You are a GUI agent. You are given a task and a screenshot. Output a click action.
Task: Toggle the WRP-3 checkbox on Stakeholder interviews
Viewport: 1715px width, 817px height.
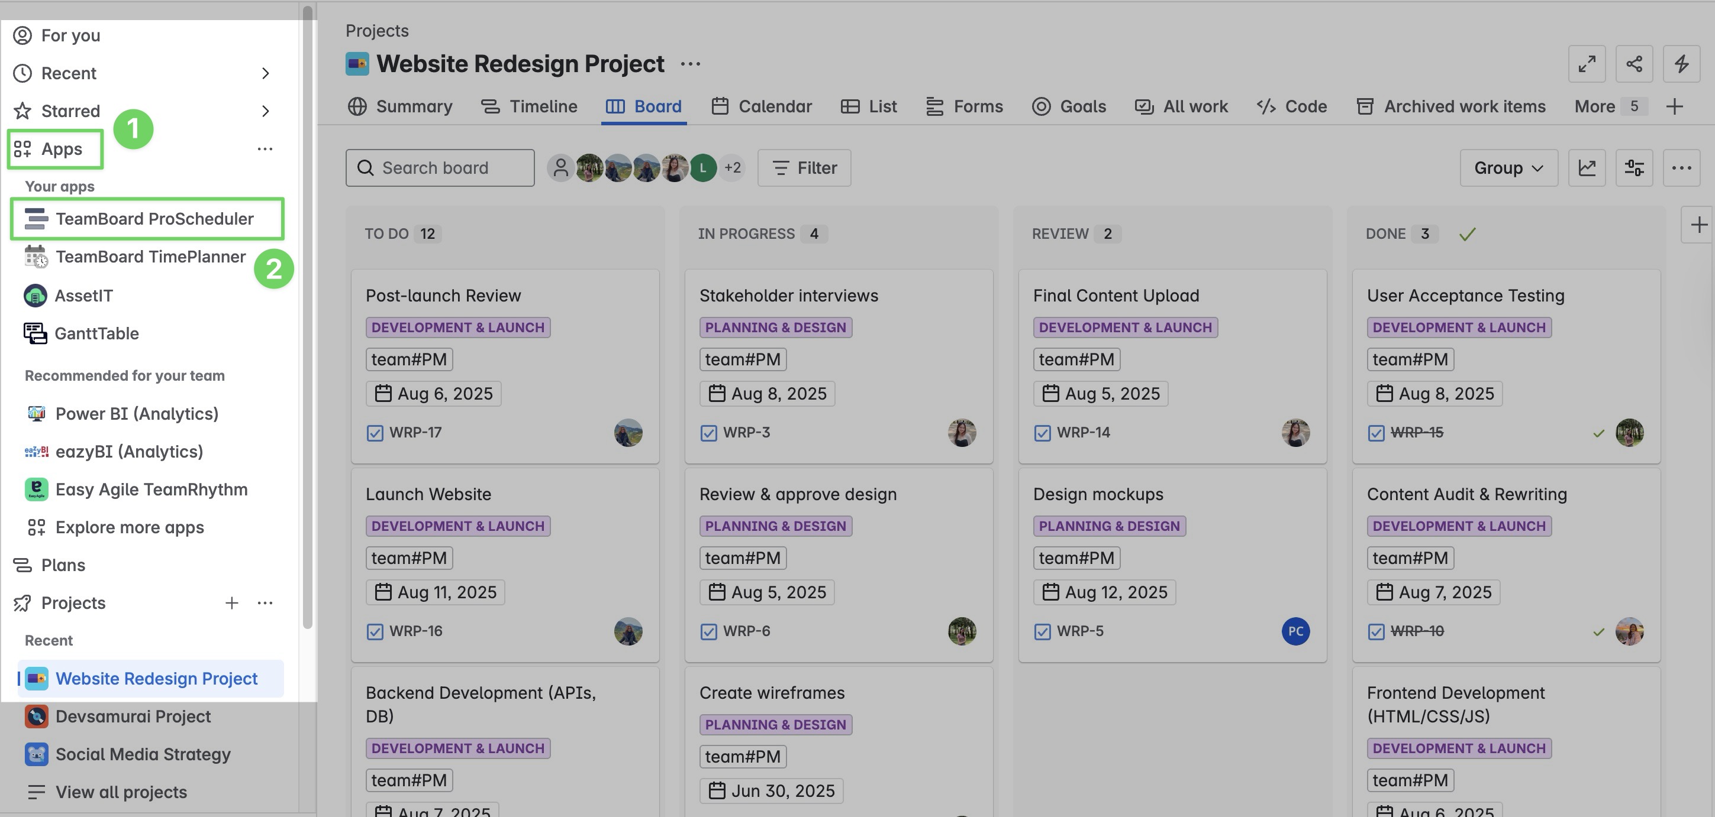coord(708,433)
